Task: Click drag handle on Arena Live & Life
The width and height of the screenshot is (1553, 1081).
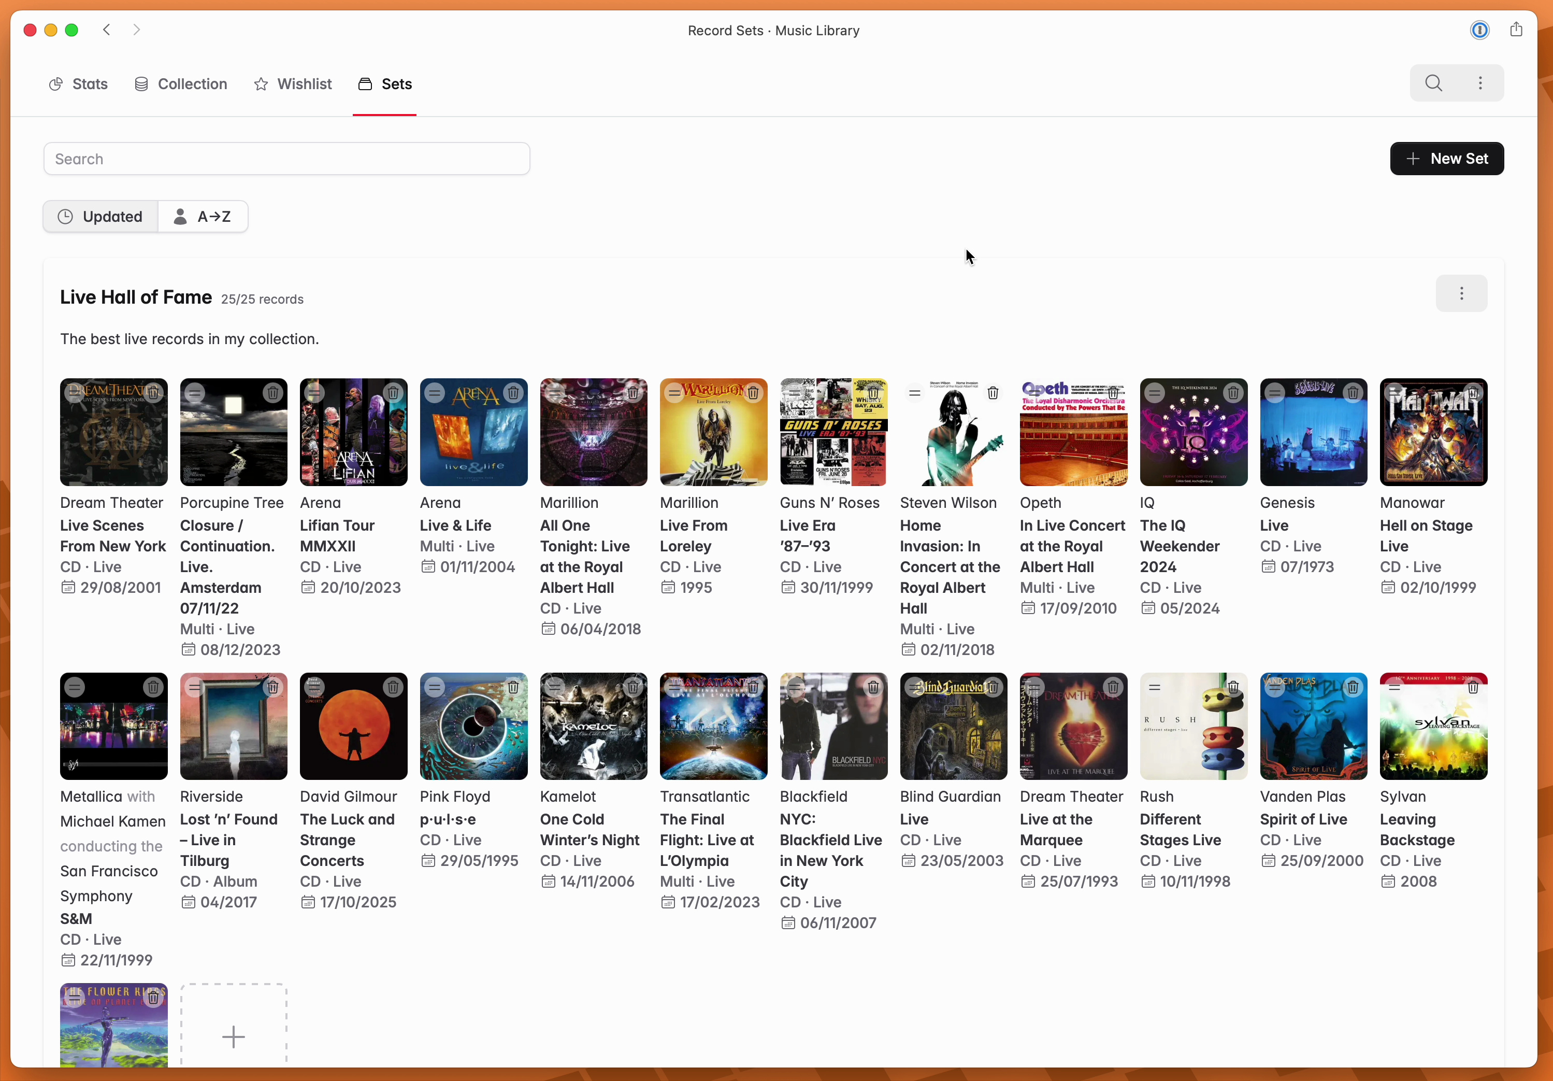Action: point(435,393)
